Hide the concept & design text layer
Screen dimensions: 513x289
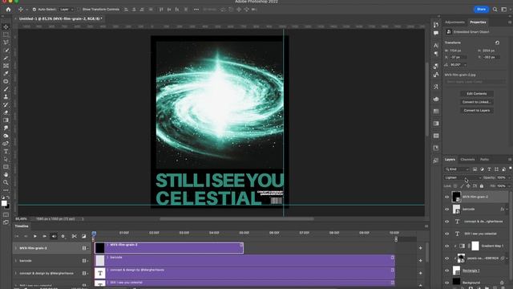447,222
